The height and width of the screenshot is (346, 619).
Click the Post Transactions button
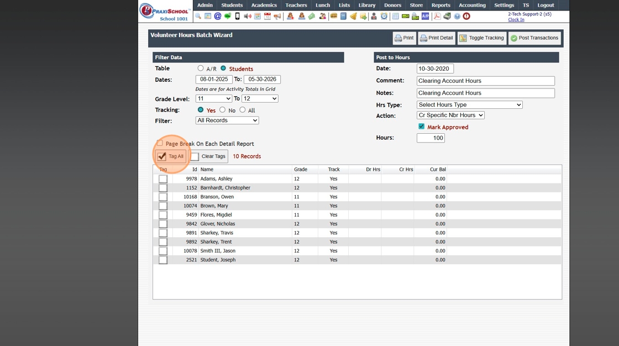[x=534, y=38]
